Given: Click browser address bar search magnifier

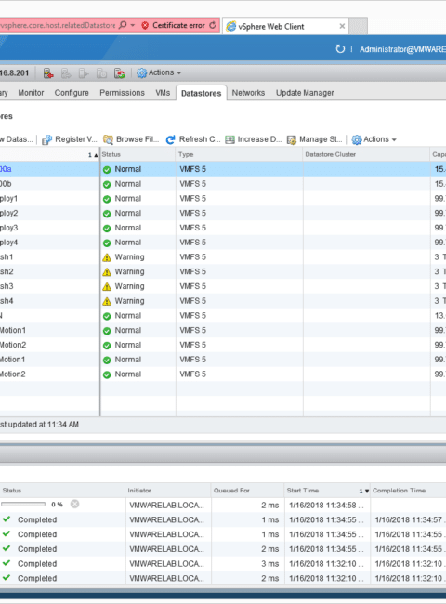Looking at the screenshot, I should (123, 25).
